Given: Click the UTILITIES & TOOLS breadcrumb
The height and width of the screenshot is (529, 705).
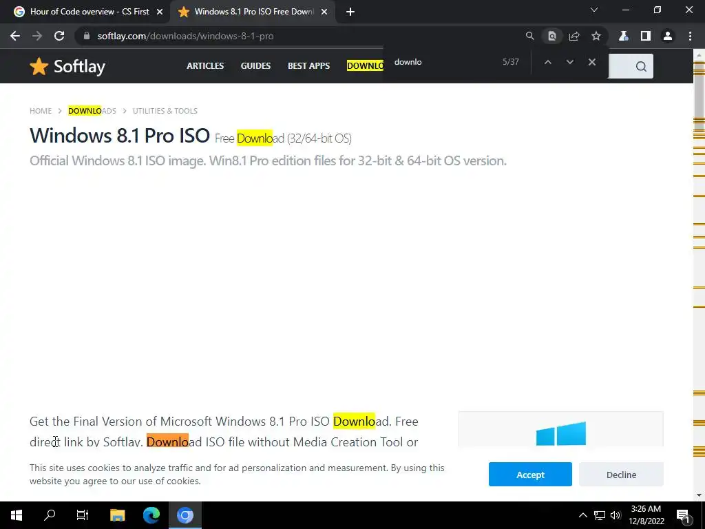Looking at the screenshot, I should tap(165, 111).
